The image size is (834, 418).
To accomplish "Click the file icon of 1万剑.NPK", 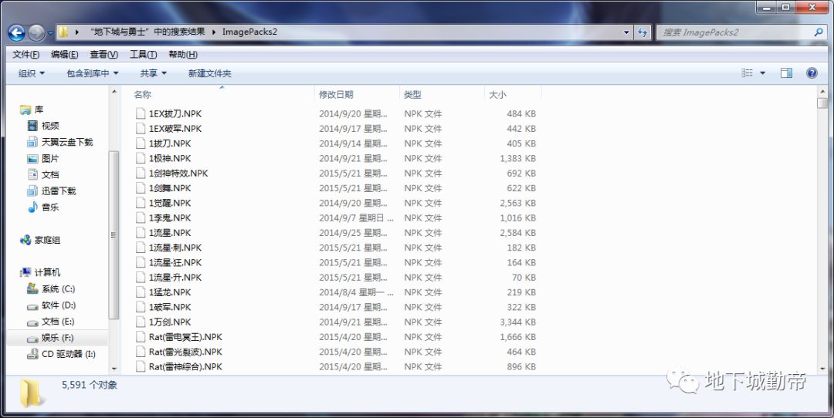I will click(x=141, y=322).
